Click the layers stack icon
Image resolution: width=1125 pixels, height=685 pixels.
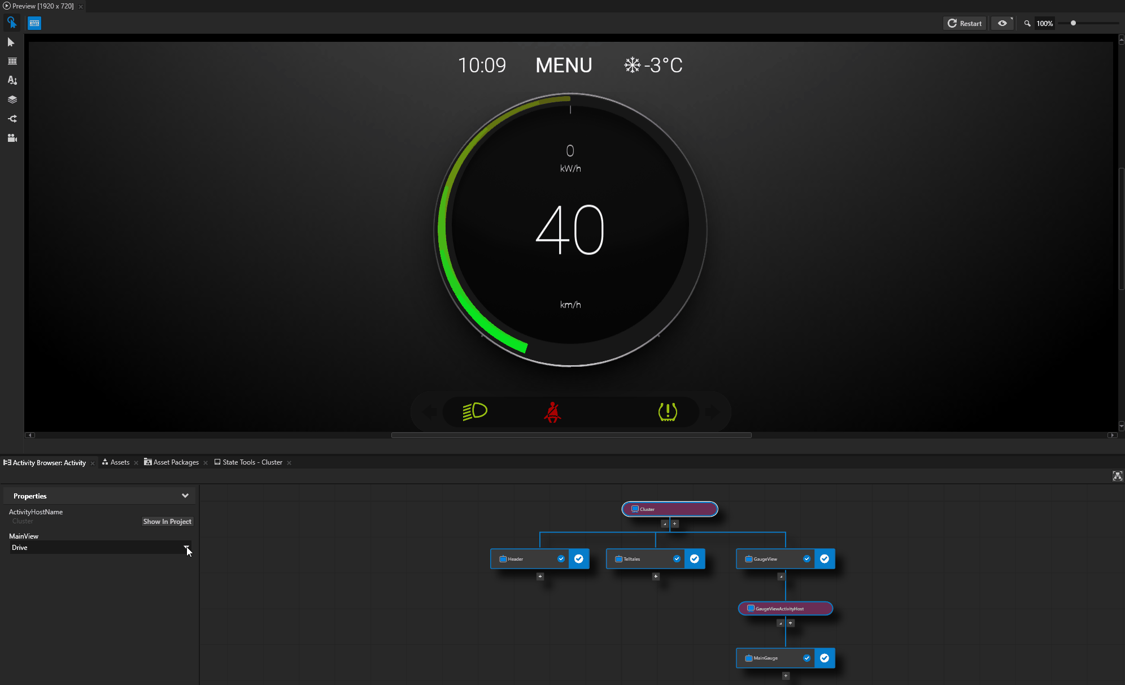coord(12,99)
